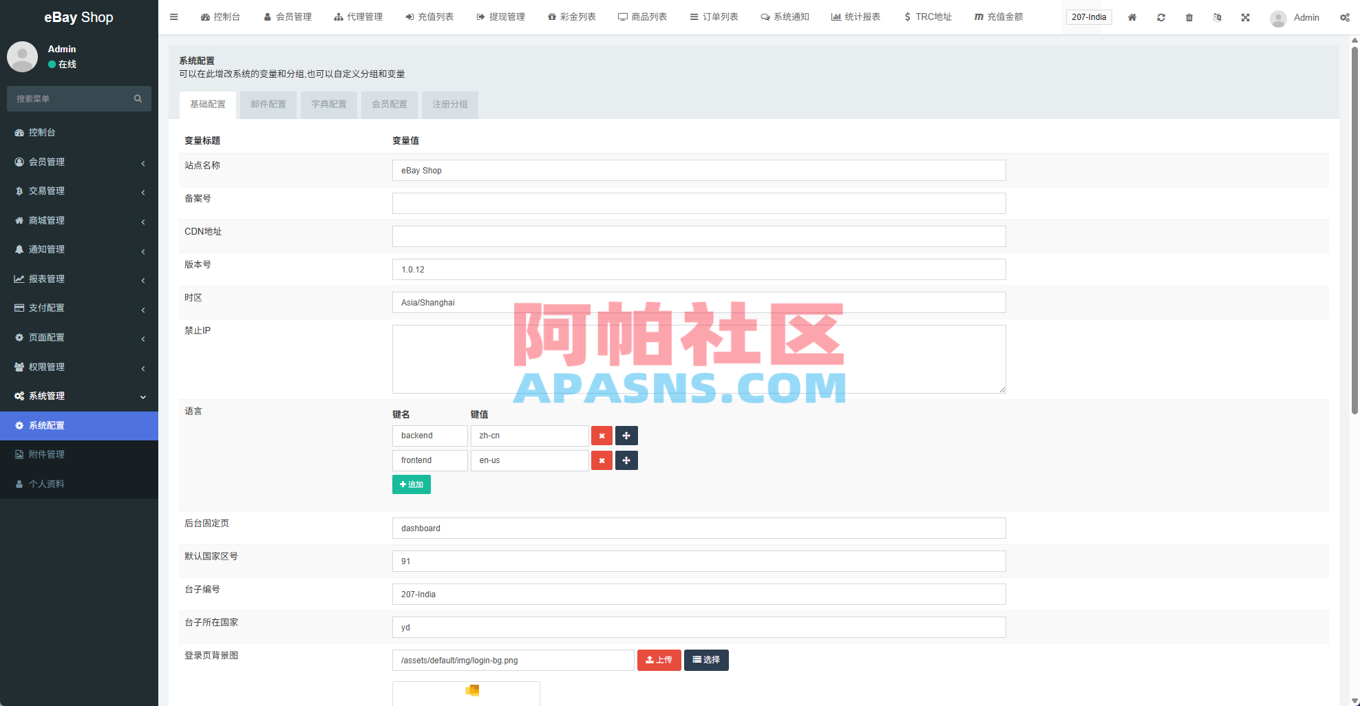Image resolution: width=1360 pixels, height=706 pixels.
Task: Click the 追加 add button
Action: (x=412, y=484)
